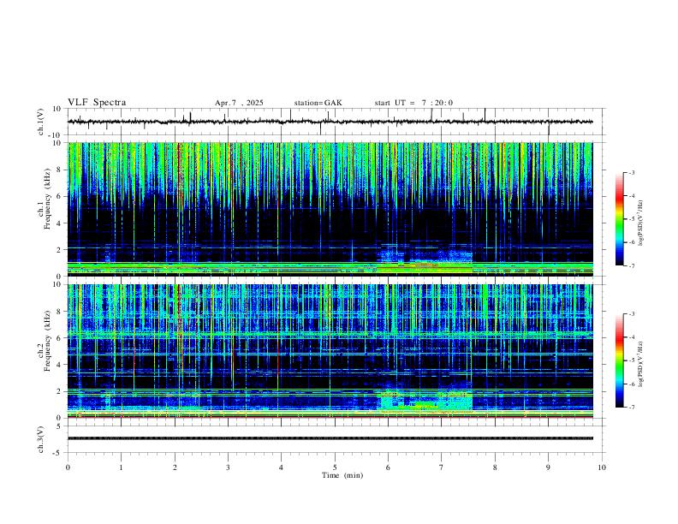Select the "start UT = 7 :20: 0" text
The width and height of the screenshot is (678, 524).
[x=413, y=103]
